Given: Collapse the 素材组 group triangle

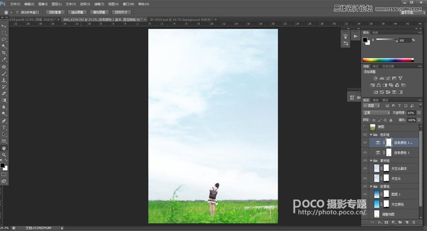Looking at the screenshot, I should (x=371, y=161).
